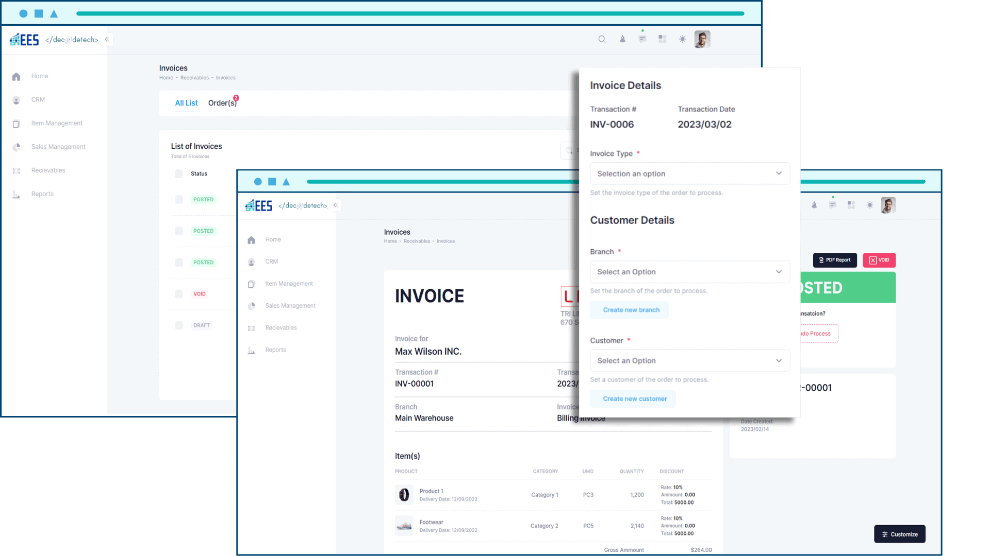Image resolution: width=990 pixels, height=556 pixels.
Task: Check the DRAFT invoice row checkbox
Action: (179, 325)
